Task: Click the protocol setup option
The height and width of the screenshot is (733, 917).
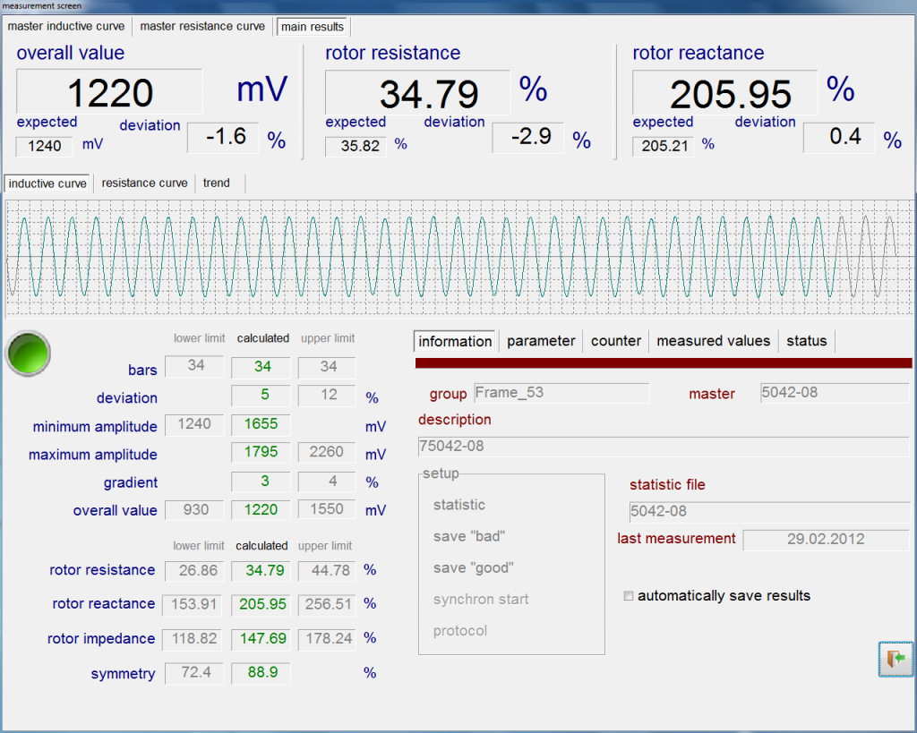Action: (x=460, y=631)
